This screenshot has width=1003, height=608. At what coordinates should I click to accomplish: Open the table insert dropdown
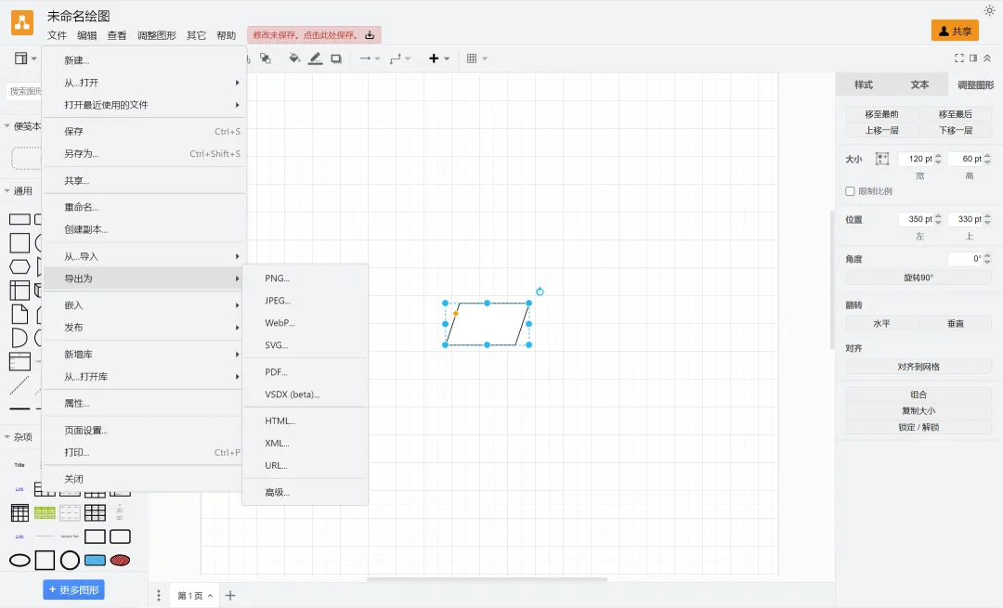[476, 58]
